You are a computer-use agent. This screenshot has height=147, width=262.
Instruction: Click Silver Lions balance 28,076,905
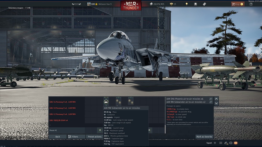tap(157, 4)
